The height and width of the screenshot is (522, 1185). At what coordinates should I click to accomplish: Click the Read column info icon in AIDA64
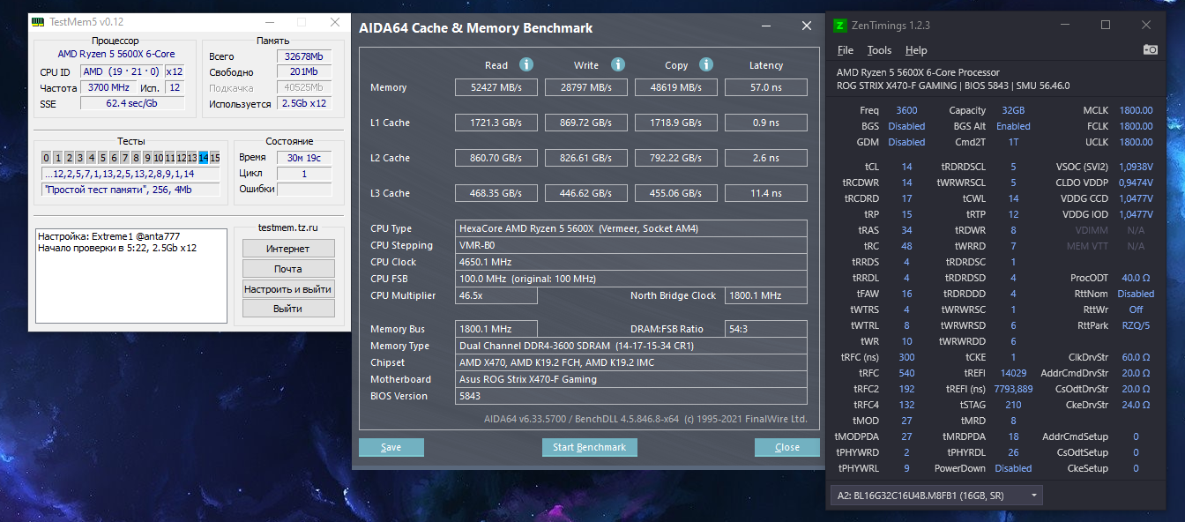(x=526, y=64)
